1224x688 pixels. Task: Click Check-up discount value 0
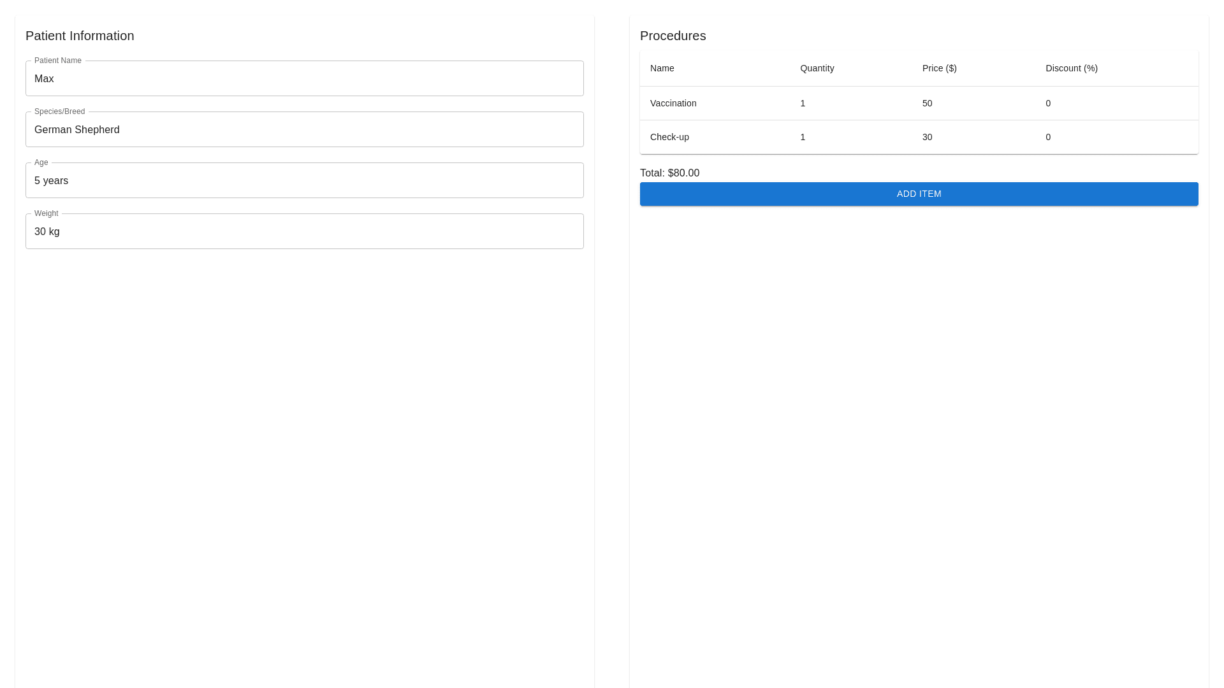(x=1048, y=137)
